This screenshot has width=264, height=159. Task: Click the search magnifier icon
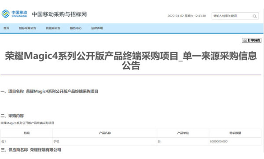click(254, 16)
